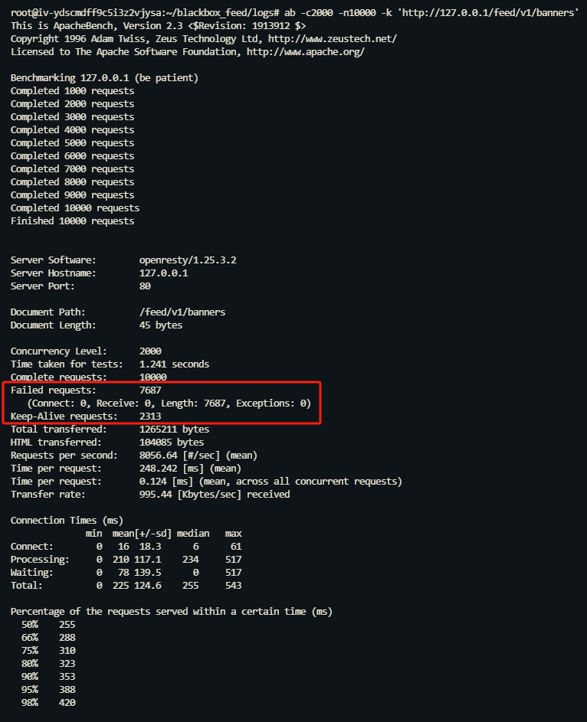Click the 'Completed 5000 requests' line

72,143
